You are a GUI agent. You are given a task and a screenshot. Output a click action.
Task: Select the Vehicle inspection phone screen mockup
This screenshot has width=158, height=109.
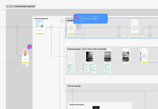tap(39, 27)
